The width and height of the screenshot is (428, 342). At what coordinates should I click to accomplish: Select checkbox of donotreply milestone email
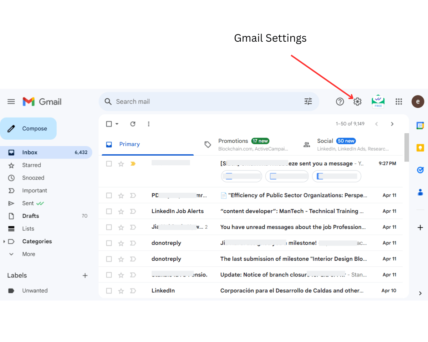[x=109, y=243]
